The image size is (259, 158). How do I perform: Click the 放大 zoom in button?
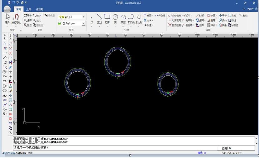click(x=37, y=20)
